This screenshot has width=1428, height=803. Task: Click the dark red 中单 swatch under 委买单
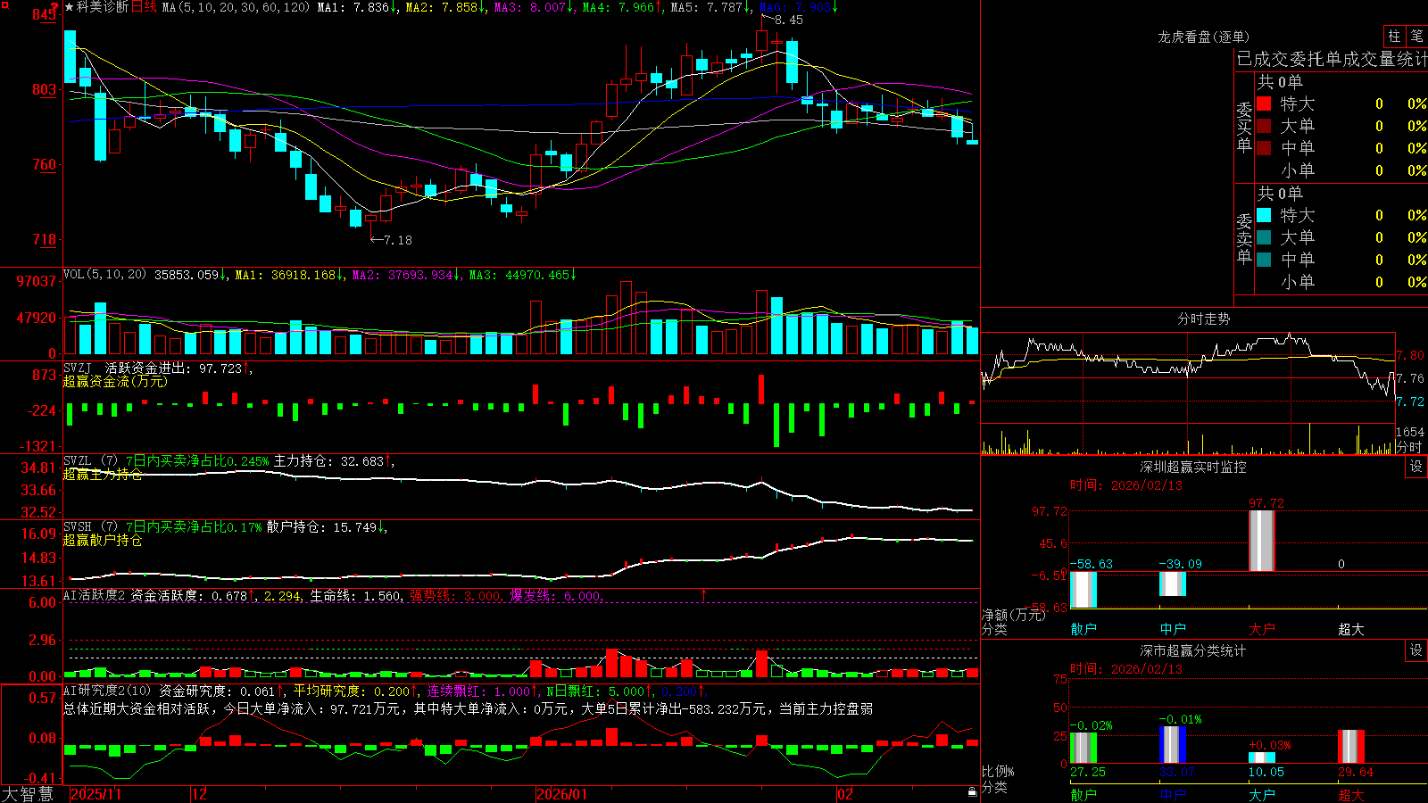tap(1264, 147)
